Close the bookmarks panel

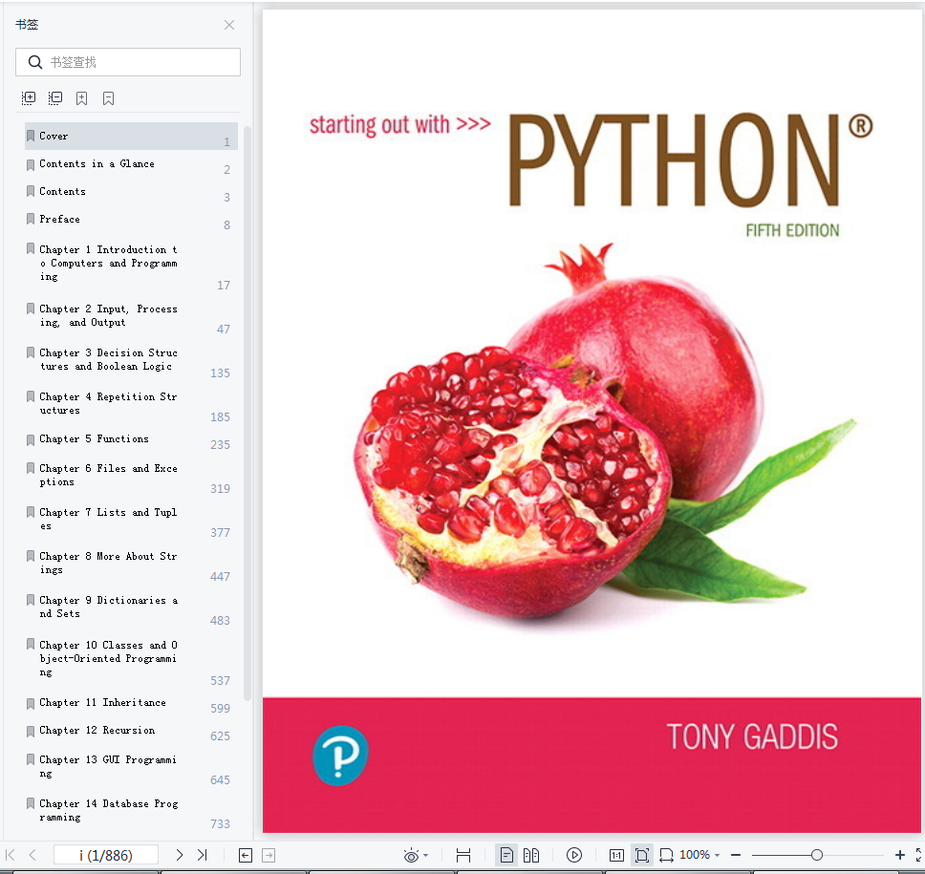click(x=229, y=25)
